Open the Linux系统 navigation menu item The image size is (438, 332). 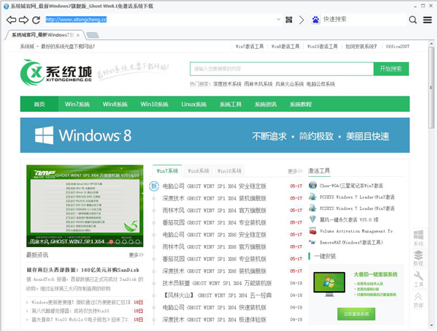[194, 104]
